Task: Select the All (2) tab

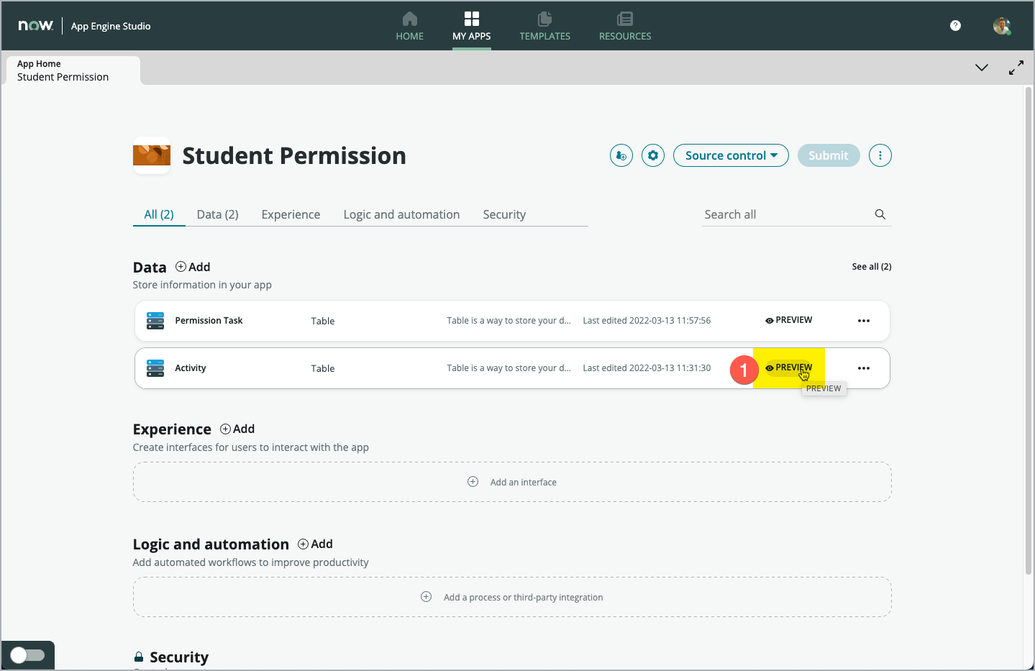Action: (x=159, y=214)
